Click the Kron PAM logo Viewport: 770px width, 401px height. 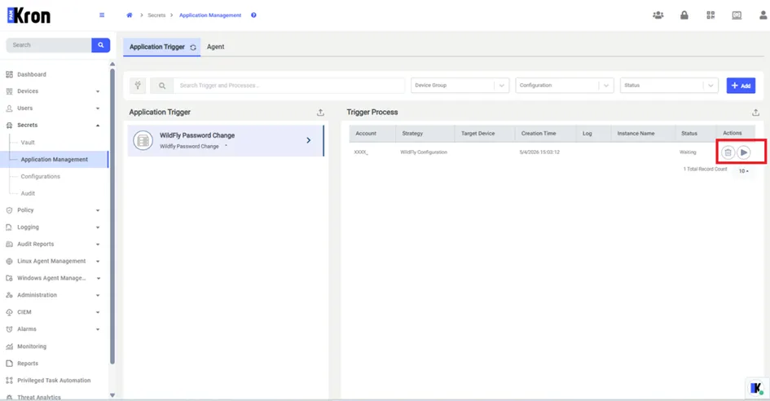[29, 15]
